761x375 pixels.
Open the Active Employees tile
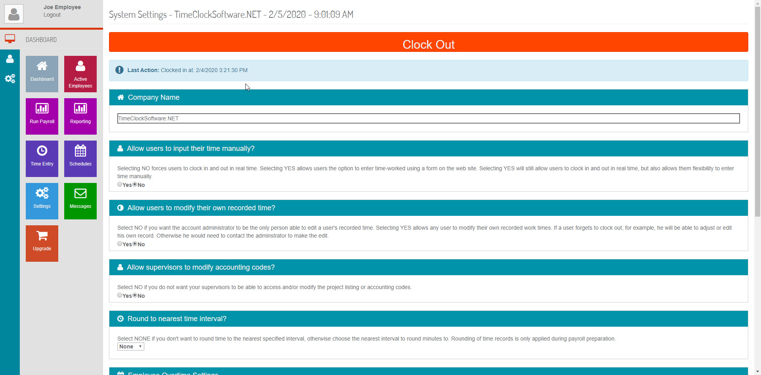point(80,74)
